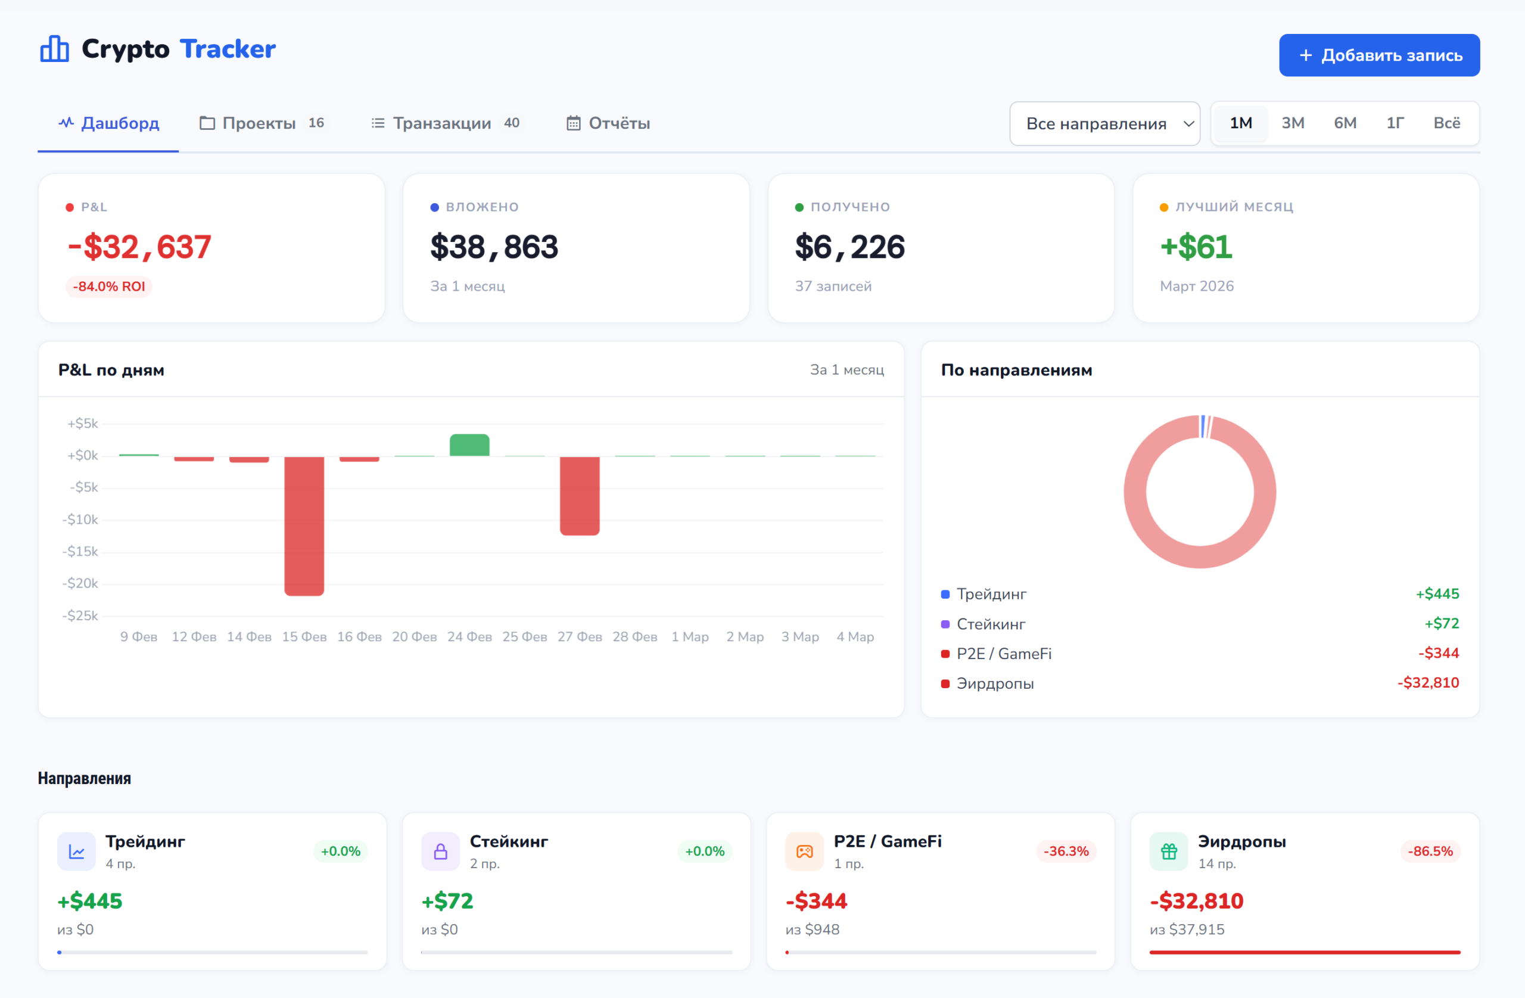
Task: Select the 3М period toggle
Action: 1293,123
